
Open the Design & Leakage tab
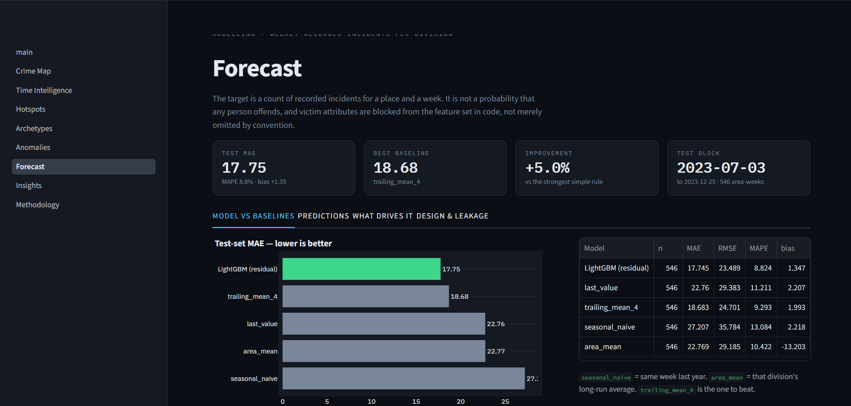pos(452,216)
